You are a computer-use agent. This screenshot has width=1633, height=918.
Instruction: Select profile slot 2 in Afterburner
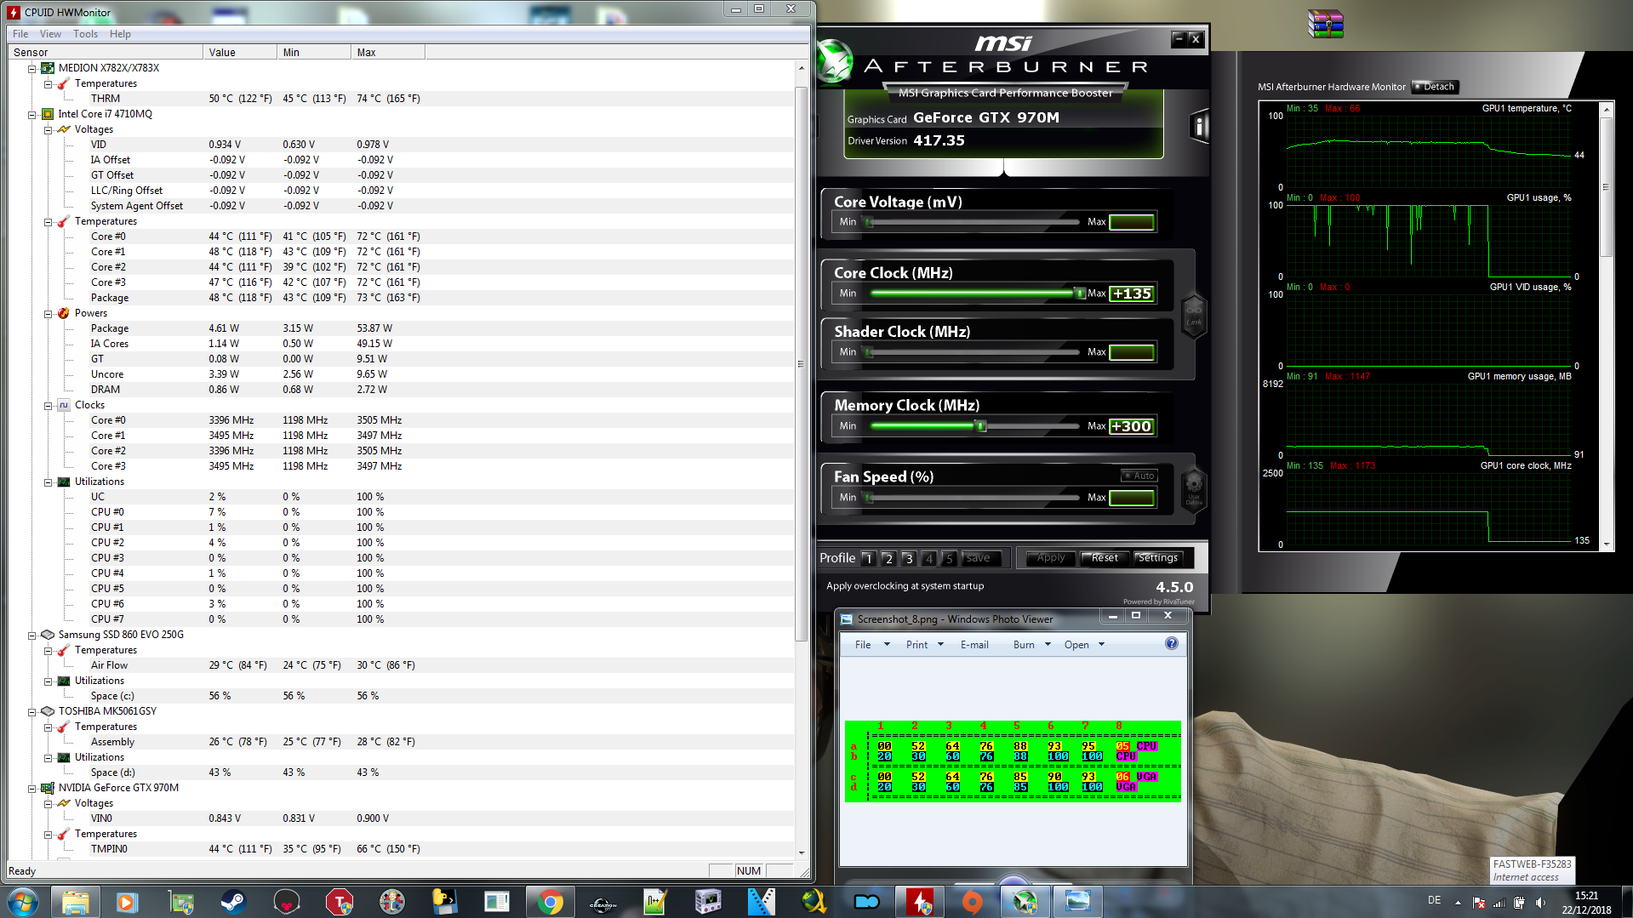pos(888,558)
